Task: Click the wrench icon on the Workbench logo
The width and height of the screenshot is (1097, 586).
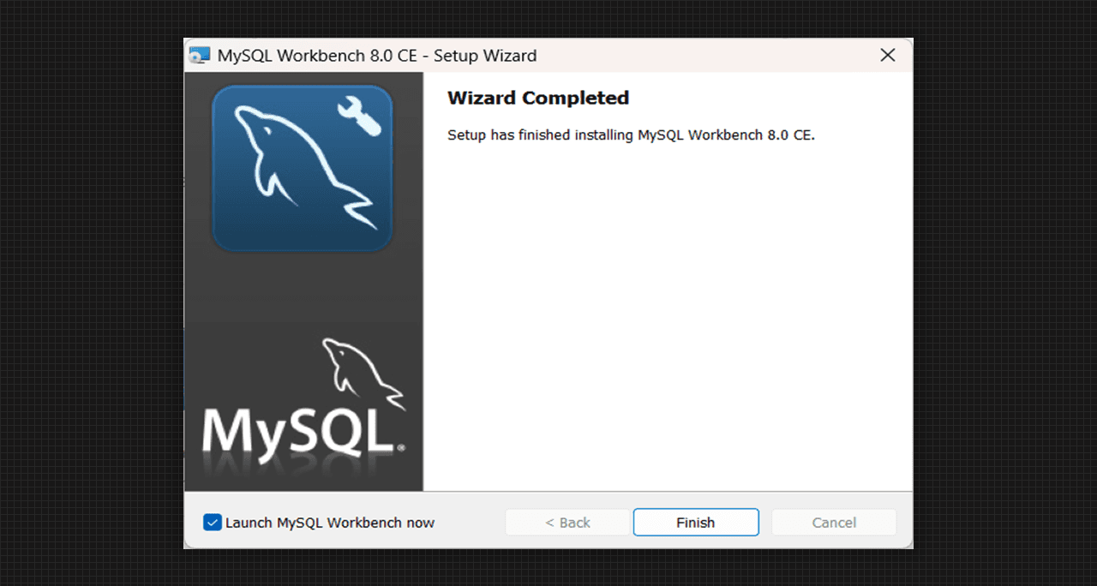Action: (358, 116)
